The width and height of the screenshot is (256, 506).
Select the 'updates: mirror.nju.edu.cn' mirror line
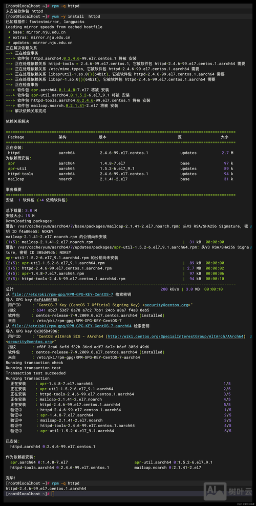click(40, 43)
